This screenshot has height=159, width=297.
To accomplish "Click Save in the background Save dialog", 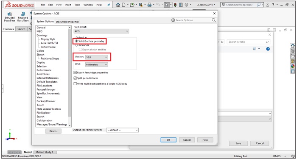I will 238,143.
